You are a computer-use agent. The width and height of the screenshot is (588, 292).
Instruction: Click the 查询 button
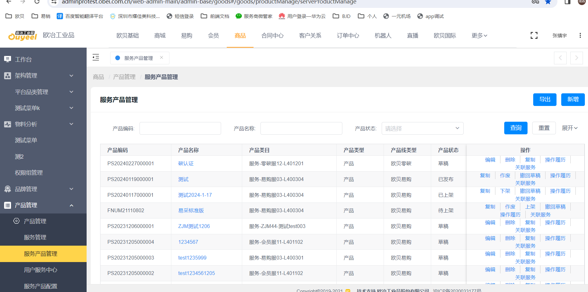click(516, 128)
